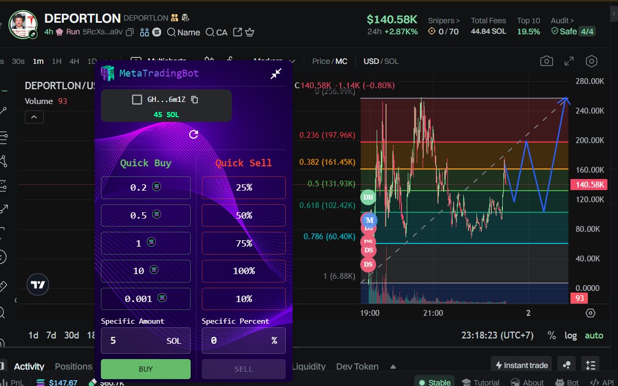The width and height of the screenshot is (618, 386).
Task: Quick buy 0.001 SOL
Action: pyautogui.click(x=146, y=299)
